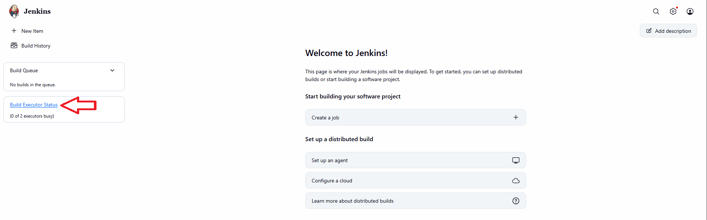The image size is (707, 220).
Task: Collapse the Build Queue panel chevron
Action: (x=112, y=70)
